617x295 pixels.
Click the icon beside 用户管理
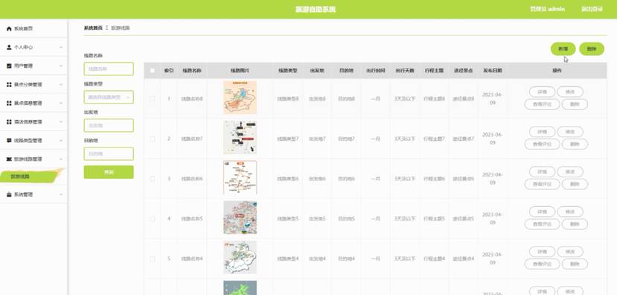pyautogui.click(x=9, y=66)
